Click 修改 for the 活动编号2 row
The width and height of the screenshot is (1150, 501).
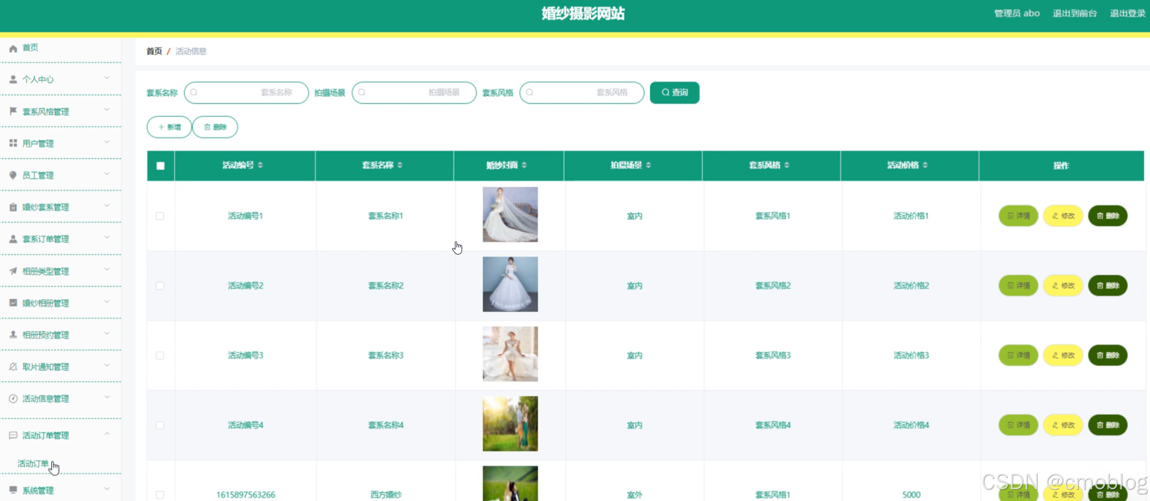coord(1063,285)
